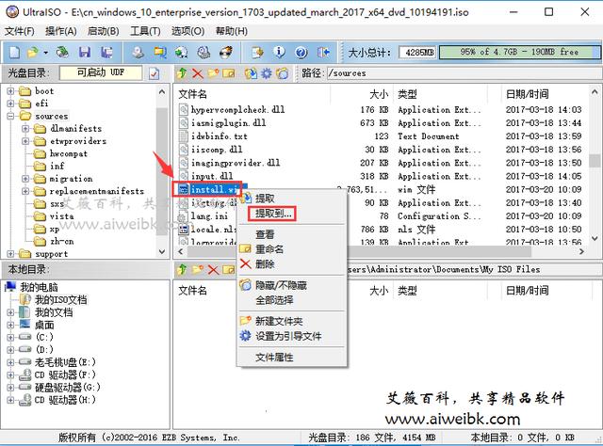Click the local pane red delete icon
Viewport: 603px width, 446px height.
213,270
